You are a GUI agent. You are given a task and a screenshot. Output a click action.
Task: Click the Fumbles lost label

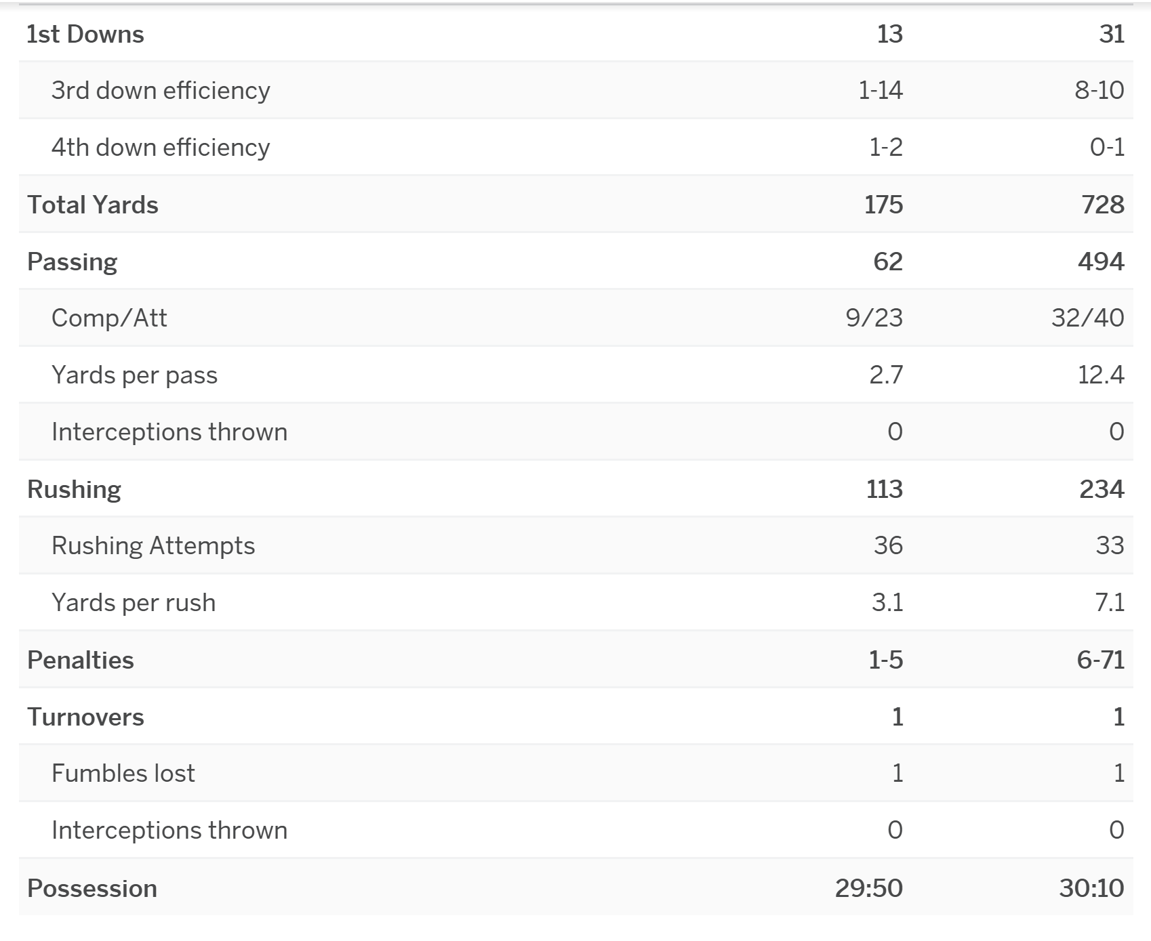pos(123,773)
